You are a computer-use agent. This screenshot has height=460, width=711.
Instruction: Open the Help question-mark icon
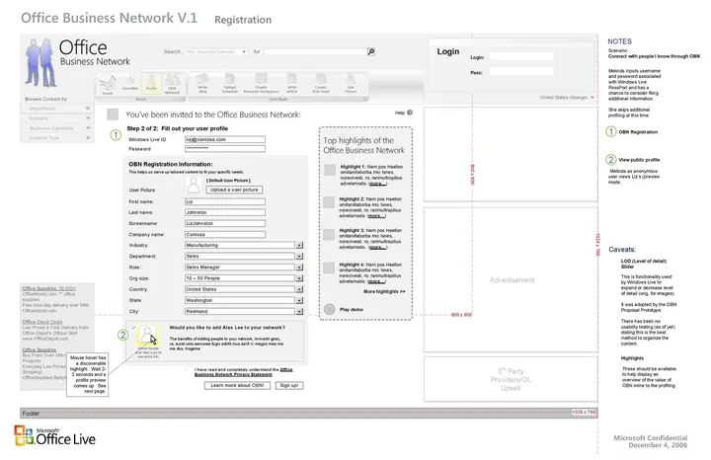pos(410,113)
